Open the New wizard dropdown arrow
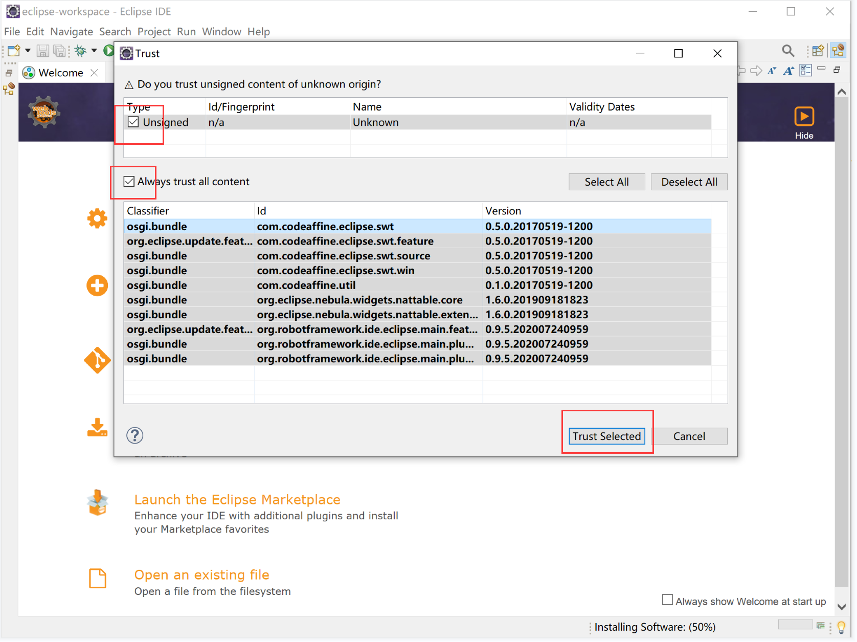Screen dimensions: 857x642 (28, 51)
